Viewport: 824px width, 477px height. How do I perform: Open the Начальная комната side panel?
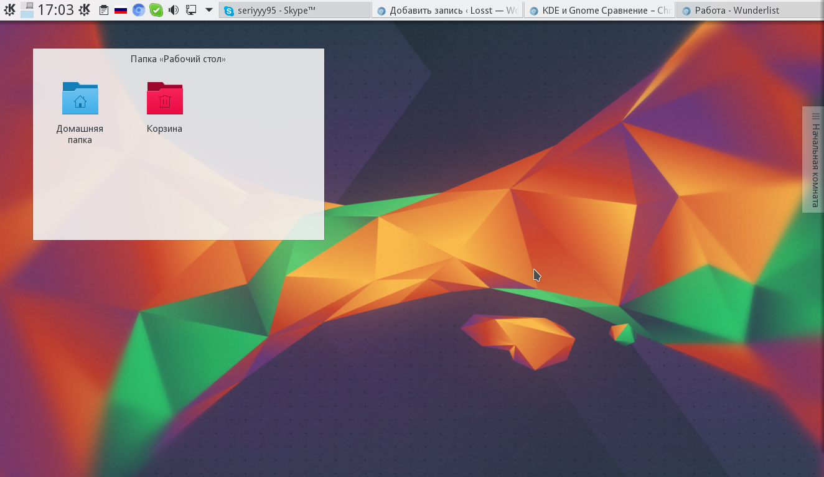(x=814, y=159)
